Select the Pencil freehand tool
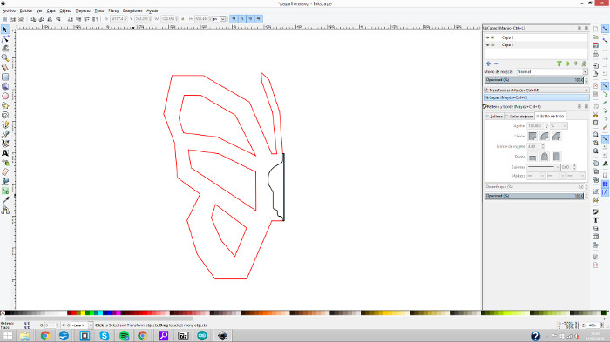 5,124
